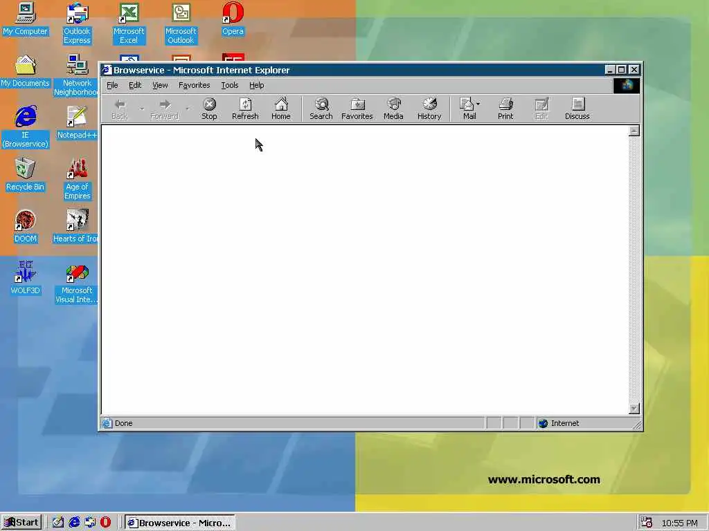Click the Done status bar text
709x531 pixels.
(x=123, y=423)
